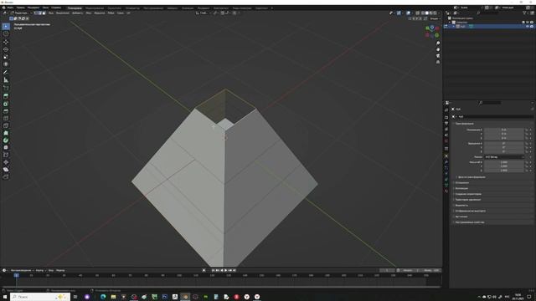Jump to the timeline start frame
536x301 pixels.
(x=213, y=270)
